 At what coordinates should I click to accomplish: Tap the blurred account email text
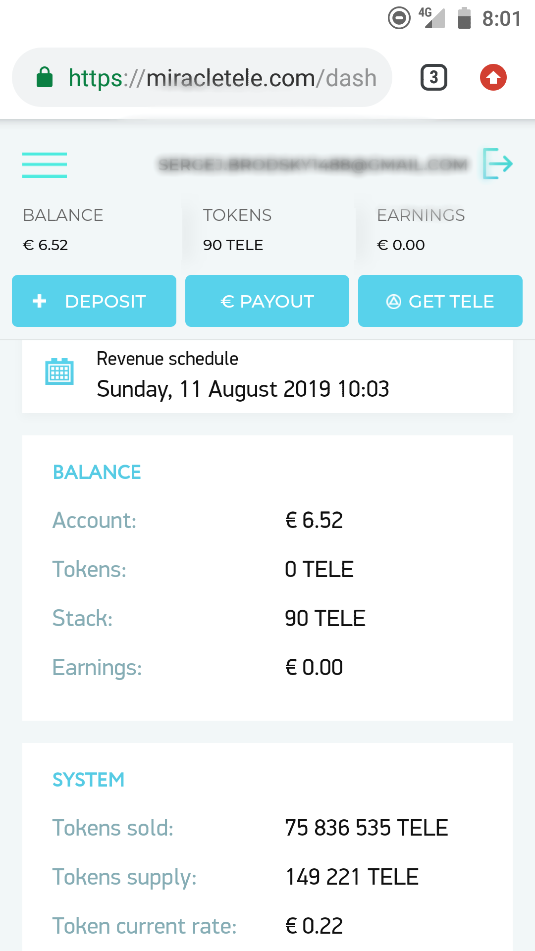(x=313, y=164)
